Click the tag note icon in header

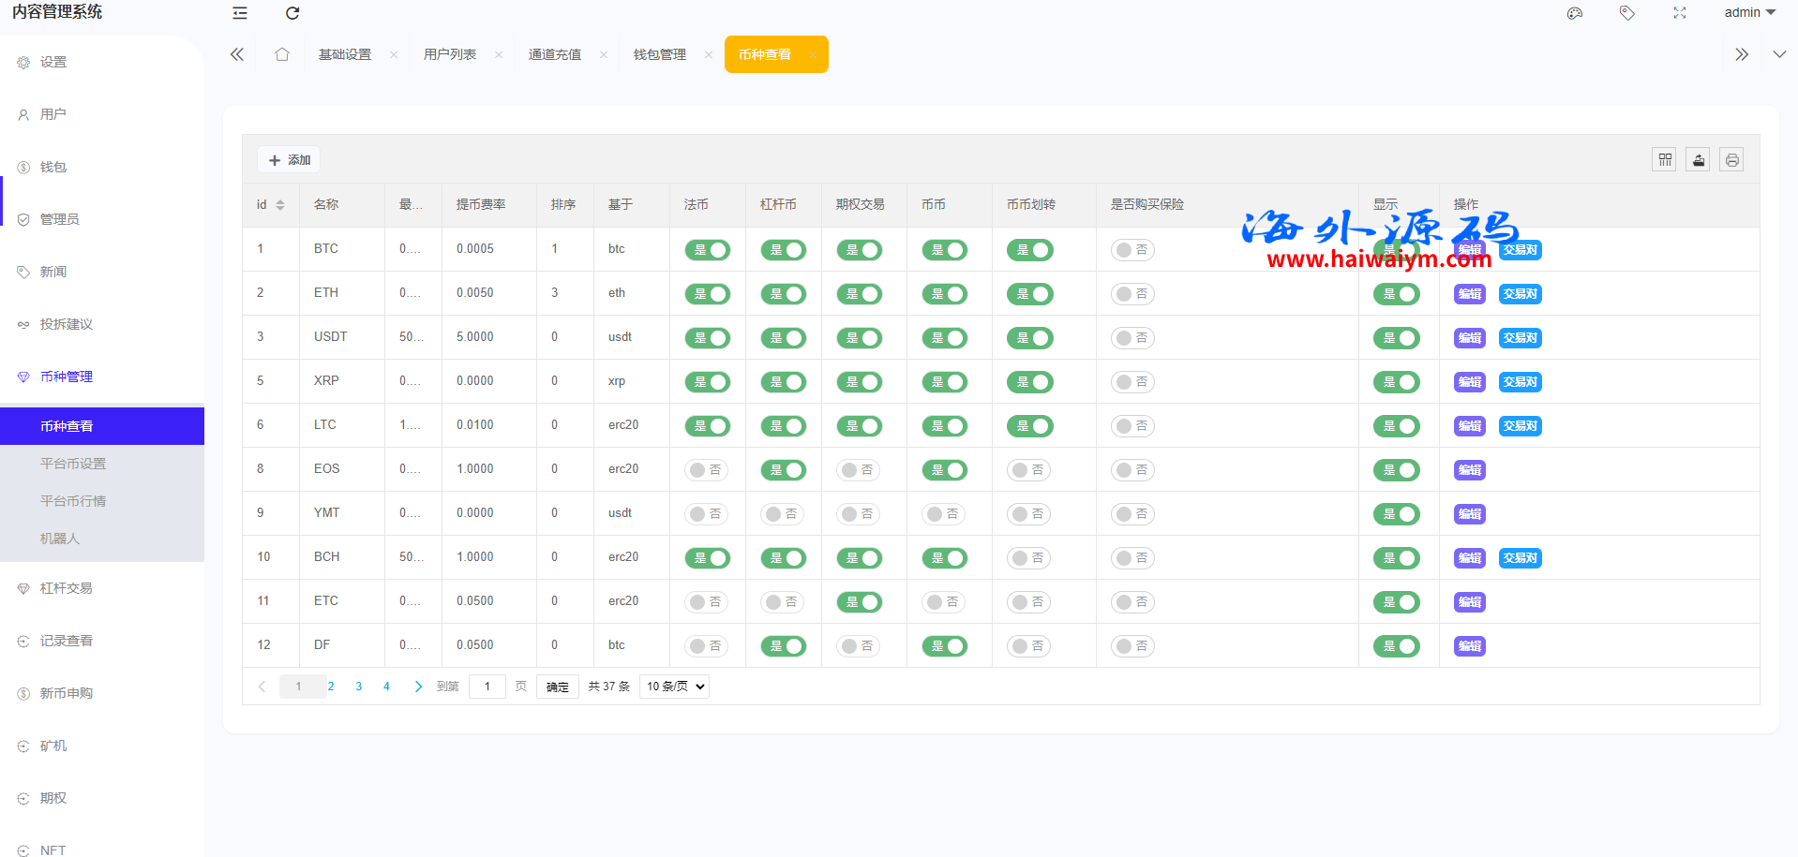(x=1627, y=13)
